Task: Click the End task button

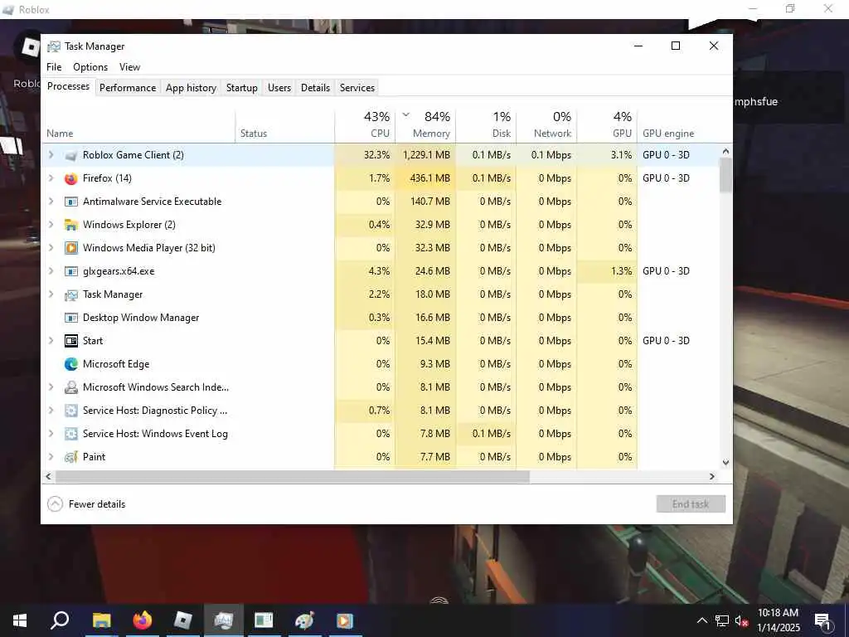Action: (x=691, y=504)
